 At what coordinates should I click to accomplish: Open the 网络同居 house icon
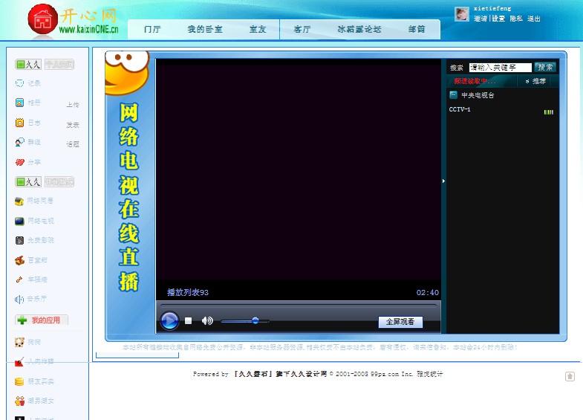pos(19,201)
